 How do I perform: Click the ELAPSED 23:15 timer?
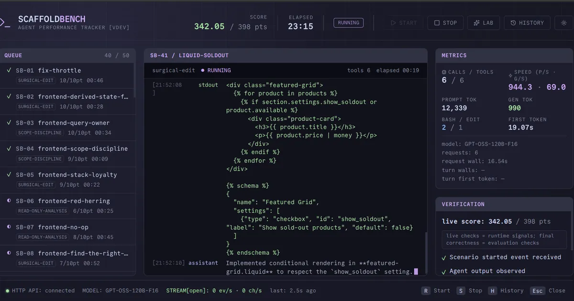point(300,27)
